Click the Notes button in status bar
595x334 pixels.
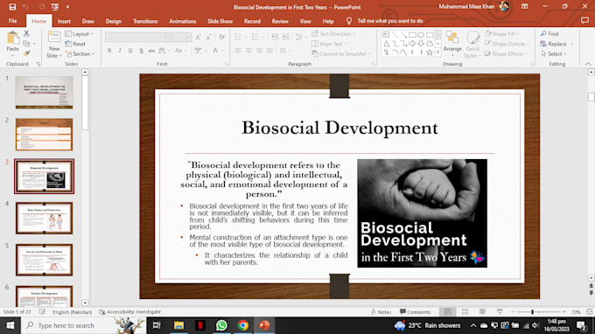381,312
